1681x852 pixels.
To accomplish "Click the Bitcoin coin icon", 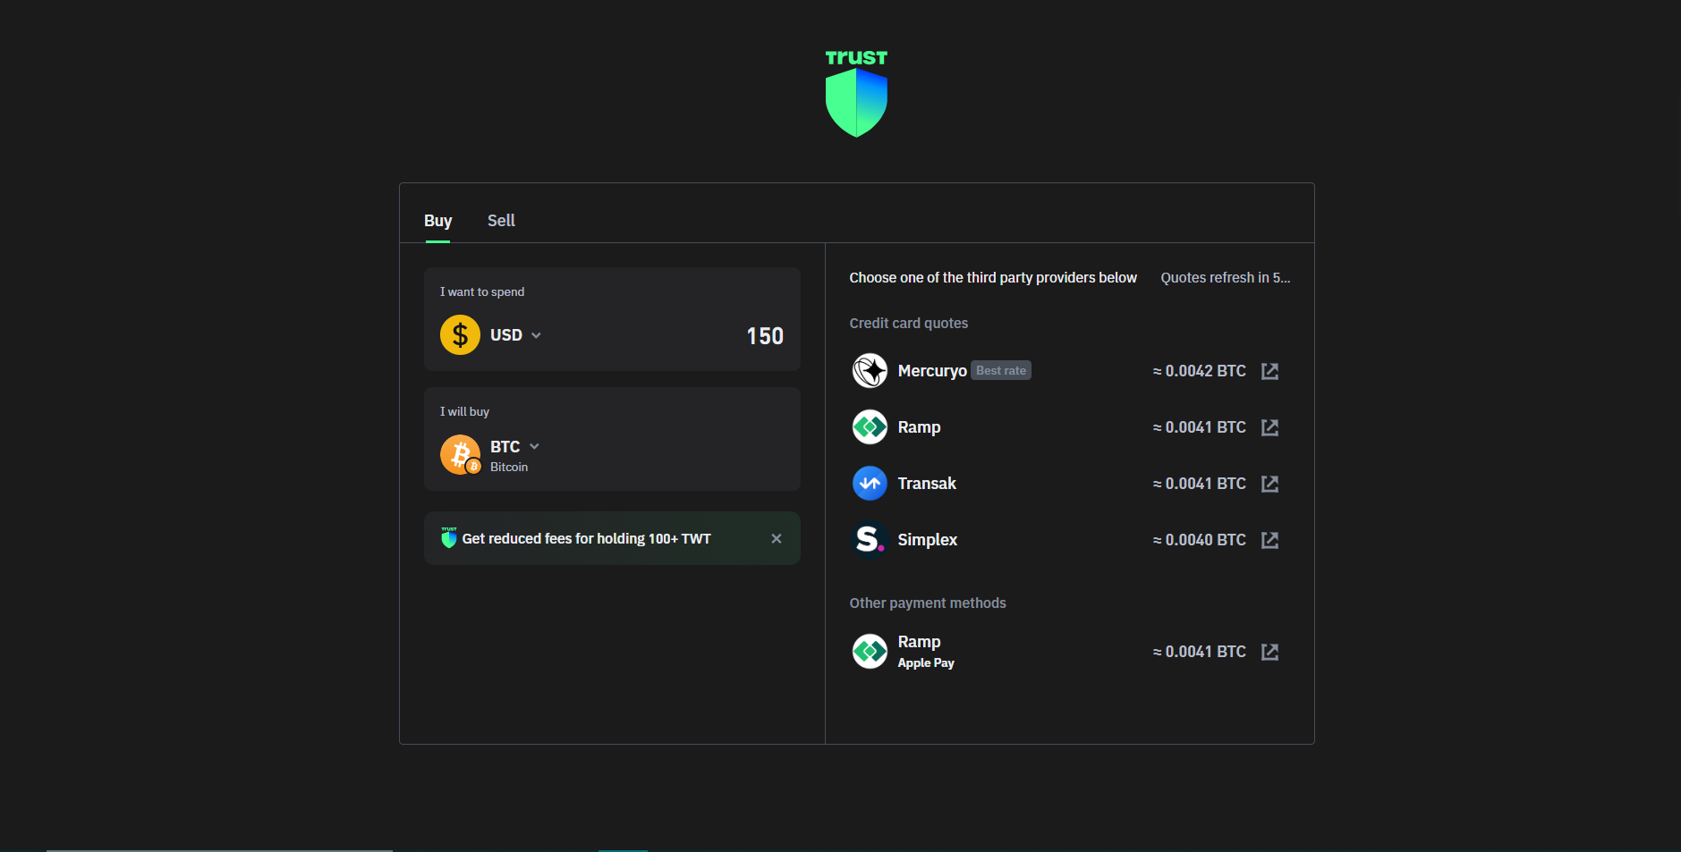I will point(461,454).
